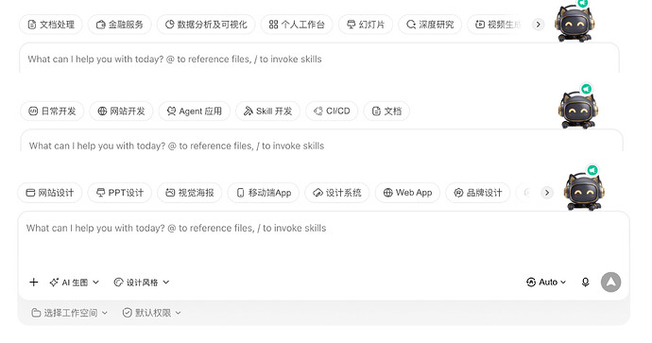Click the send arrow button
The image size is (652, 343).
(x=610, y=283)
